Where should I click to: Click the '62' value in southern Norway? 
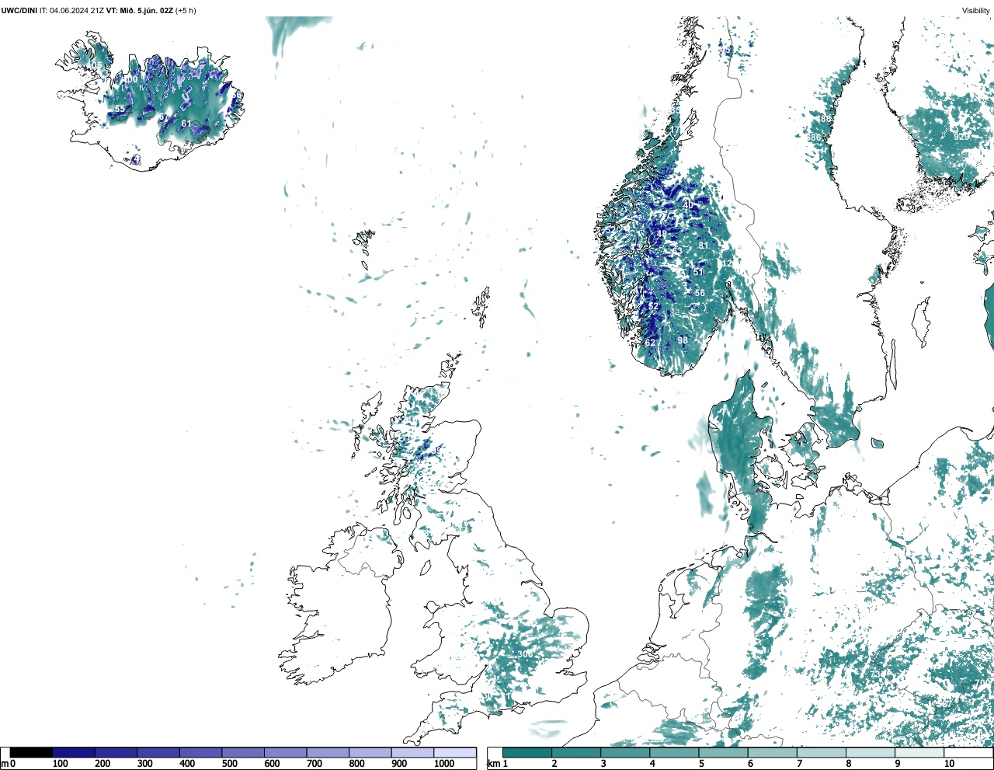point(650,343)
